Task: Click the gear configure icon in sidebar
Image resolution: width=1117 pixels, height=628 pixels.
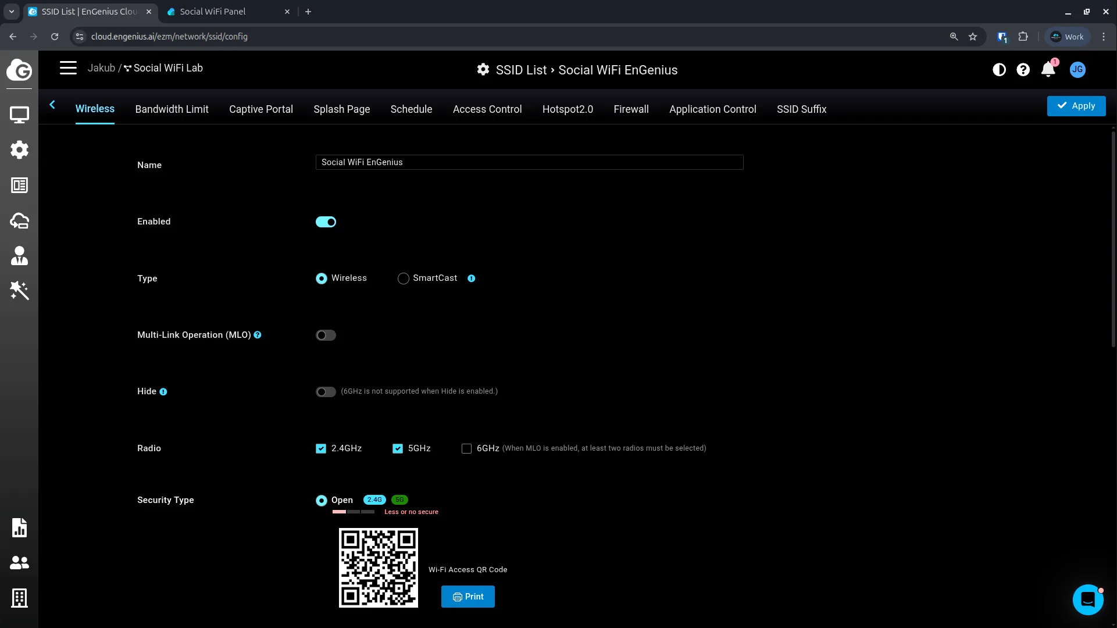Action: (x=19, y=150)
